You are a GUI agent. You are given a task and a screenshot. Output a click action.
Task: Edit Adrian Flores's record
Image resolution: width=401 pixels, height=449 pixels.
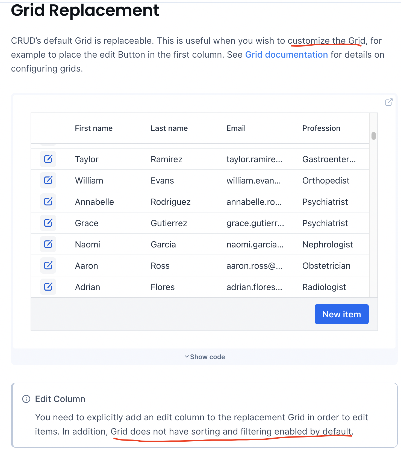(x=48, y=287)
